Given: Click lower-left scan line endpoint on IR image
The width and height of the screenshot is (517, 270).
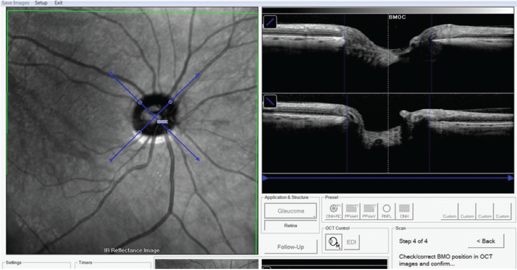Looking at the screenshot, I should coord(111,160).
